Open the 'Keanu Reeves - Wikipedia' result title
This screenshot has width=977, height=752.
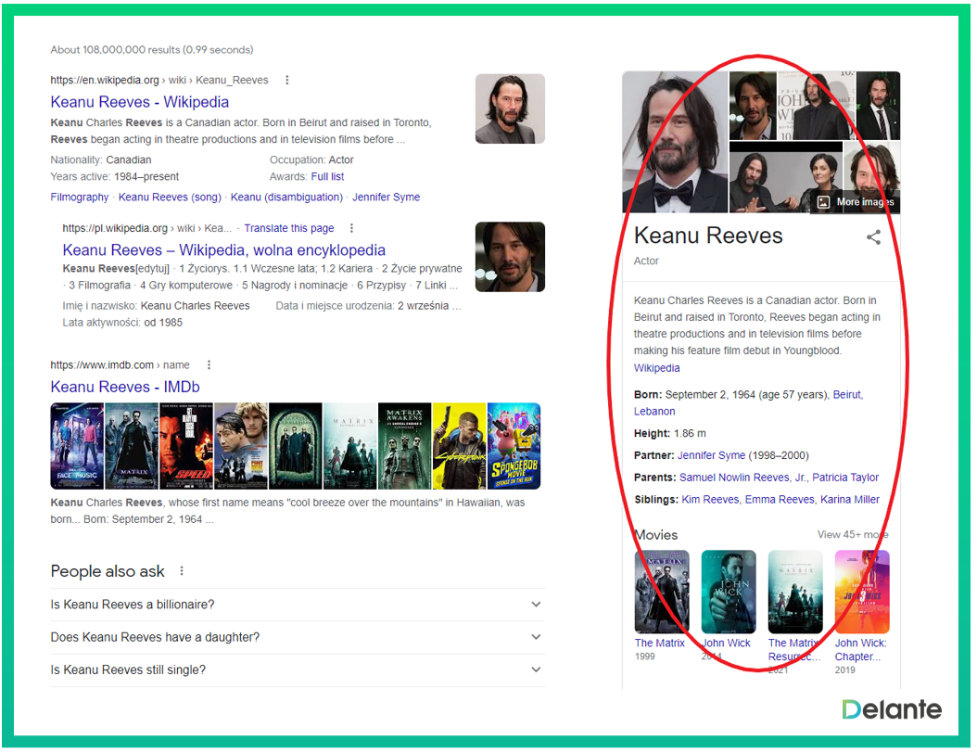(x=140, y=102)
